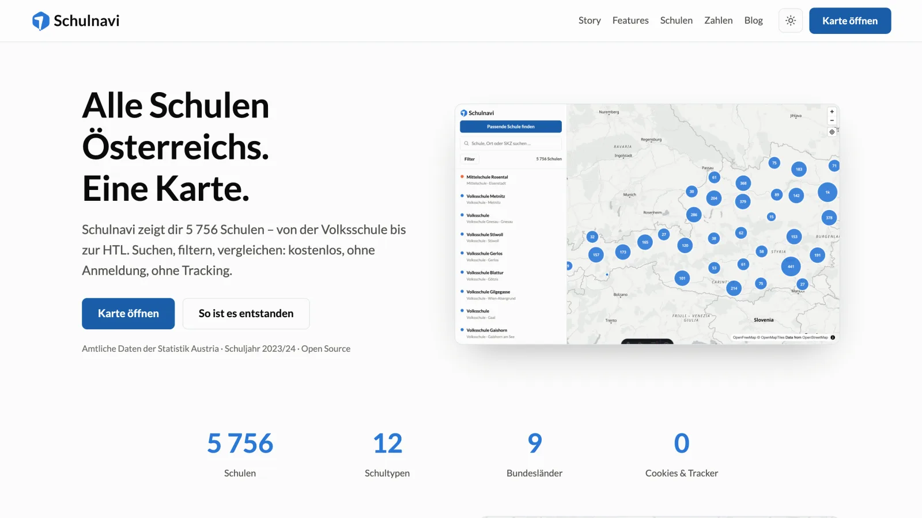The image size is (922, 518).
Task: Click the Passende Schule finden button
Action: (x=511, y=127)
